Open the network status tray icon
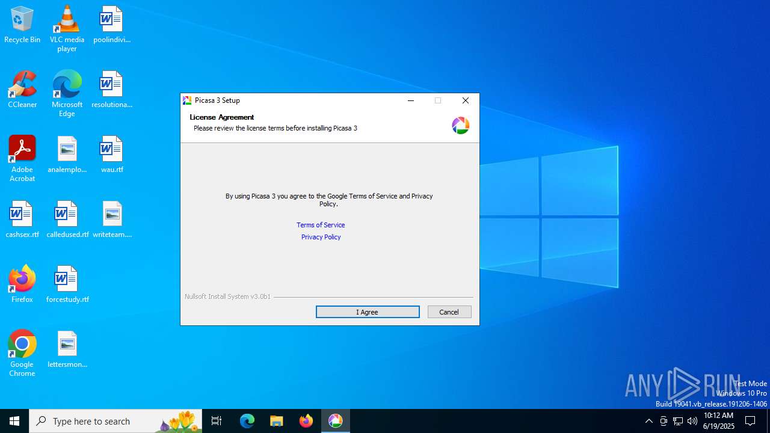The image size is (770, 433). (x=678, y=421)
